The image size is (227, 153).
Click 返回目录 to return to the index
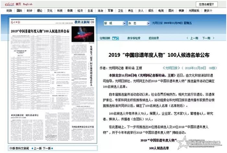tap(154, 38)
